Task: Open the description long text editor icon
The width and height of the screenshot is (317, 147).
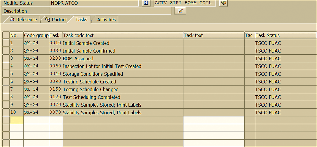Action: pyautogui.click(x=180, y=11)
